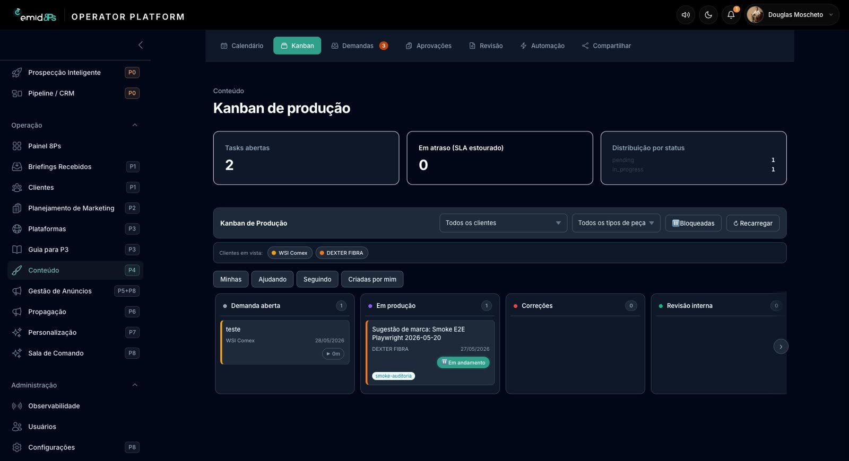Click the Tasks abertas summary card
Viewport: 849px width, 461px height.
[x=306, y=158]
